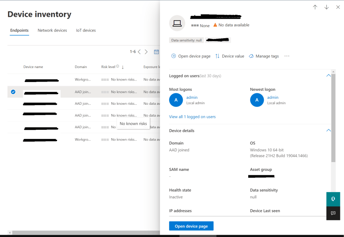Click the risk level None indicator in the panel
Viewport: 344px width, 237px height.
200,25
